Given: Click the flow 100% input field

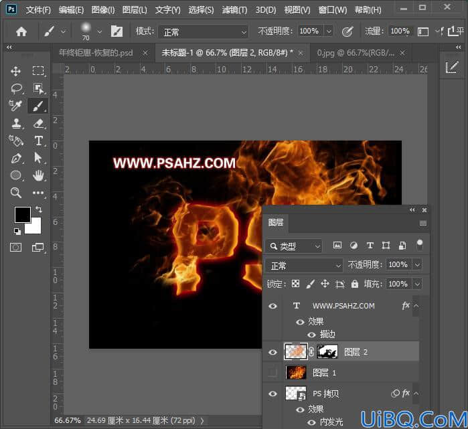Looking at the screenshot, I should (x=400, y=31).
